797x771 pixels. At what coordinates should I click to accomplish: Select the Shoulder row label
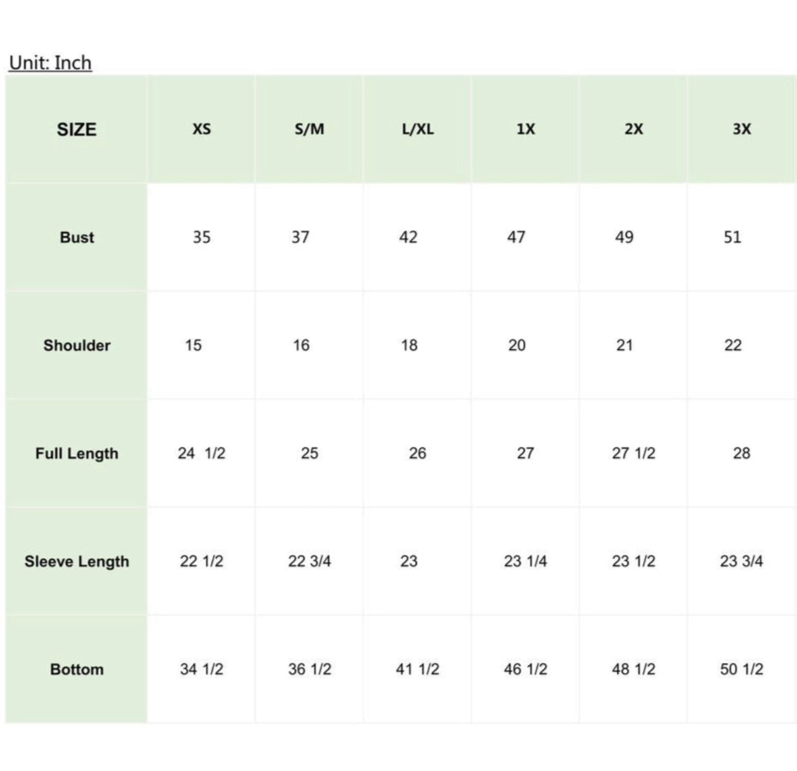coord(77,346)
